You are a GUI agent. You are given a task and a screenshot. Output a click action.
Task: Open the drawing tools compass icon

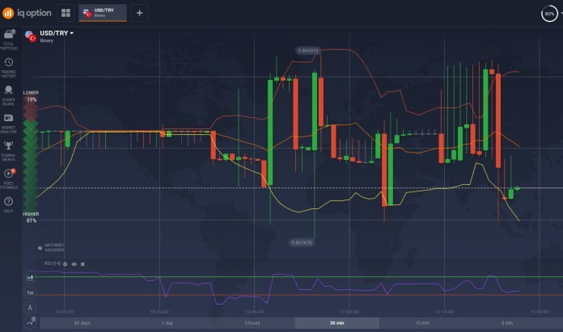[30, 308]
